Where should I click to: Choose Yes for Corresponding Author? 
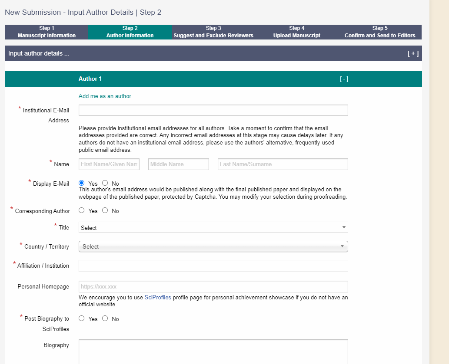click(x=82, y=210)
